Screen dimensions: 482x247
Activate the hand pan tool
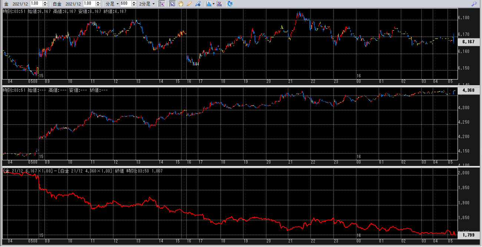(x=181, y=4)
